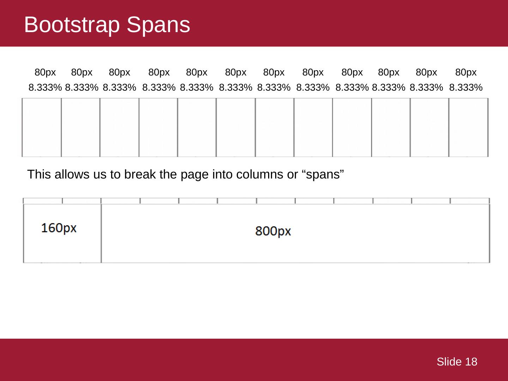Click the first "8.333%" label on the left
The image size is (508, 381).
point(45,87)
